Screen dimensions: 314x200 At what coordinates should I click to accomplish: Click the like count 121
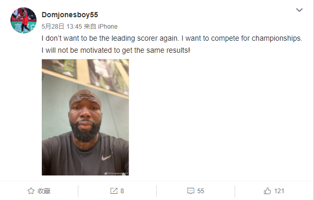click(x=279, y=191)
